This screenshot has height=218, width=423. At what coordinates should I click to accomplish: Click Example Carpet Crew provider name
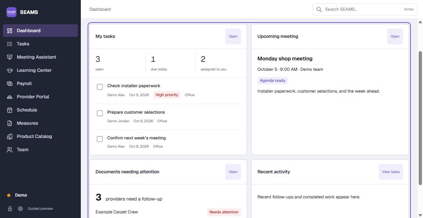[117, 212]
